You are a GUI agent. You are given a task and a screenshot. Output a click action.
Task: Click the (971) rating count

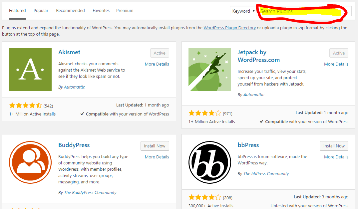coord(227,113)
